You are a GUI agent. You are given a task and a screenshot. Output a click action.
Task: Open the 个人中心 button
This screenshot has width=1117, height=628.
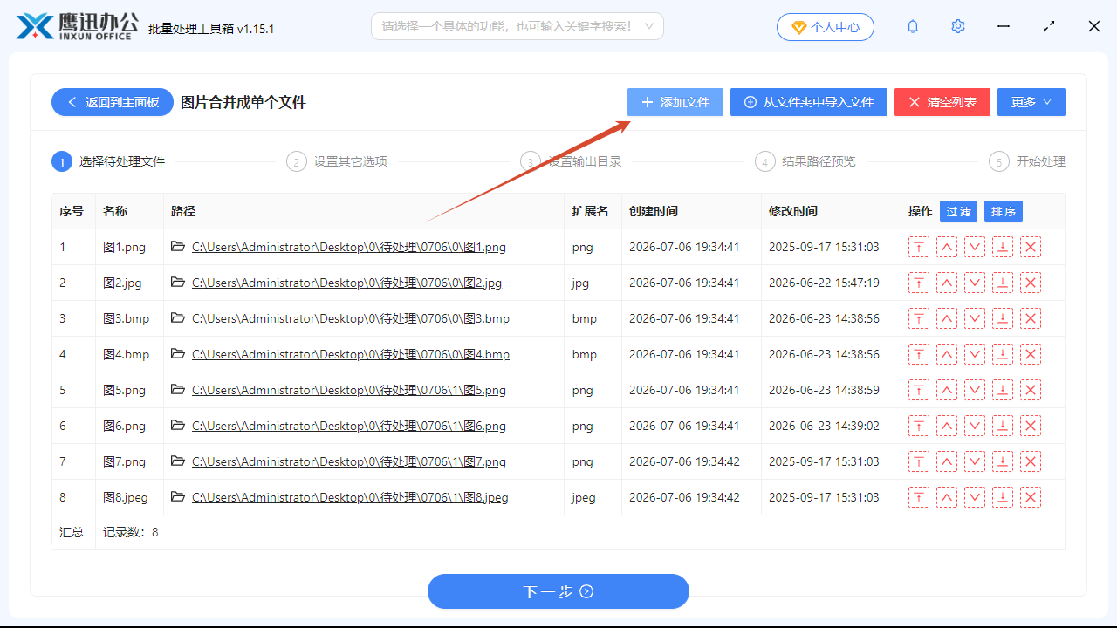tap(825, 27)
